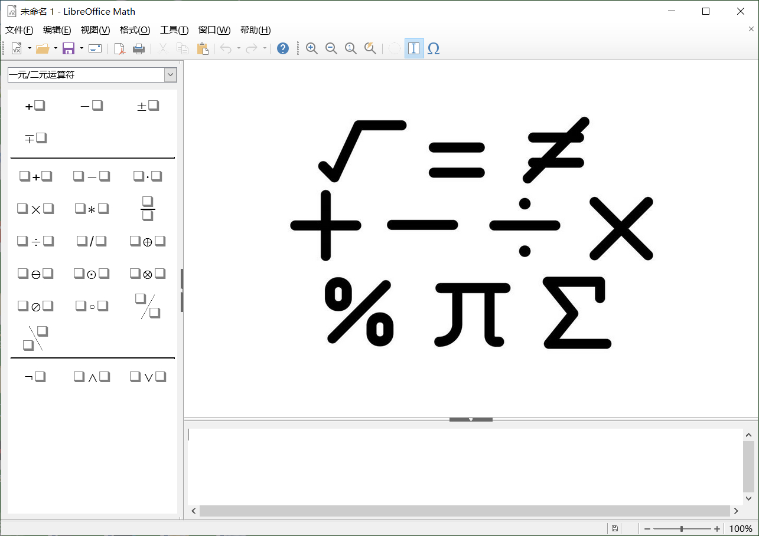Insert the fraction element from the panel
Viewport: 759px width, 536px height.
[x=148, y=208]
